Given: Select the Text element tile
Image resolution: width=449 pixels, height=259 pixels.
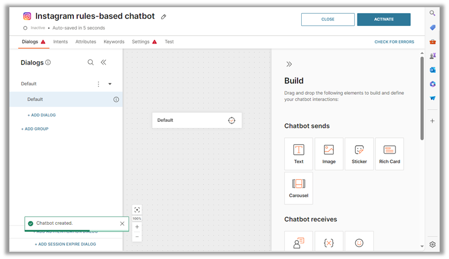Looking at the screenshot, I should 298,154.
